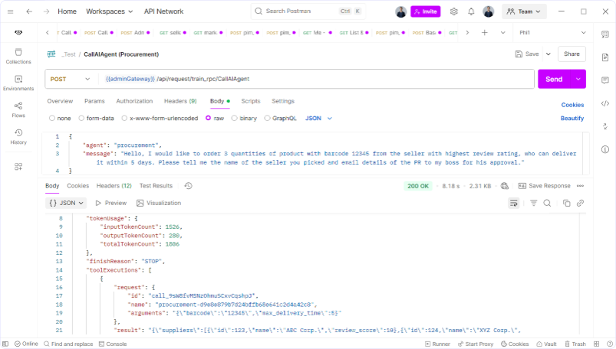
Task: Add a new request tab
Action: click(x=484, y=33)
